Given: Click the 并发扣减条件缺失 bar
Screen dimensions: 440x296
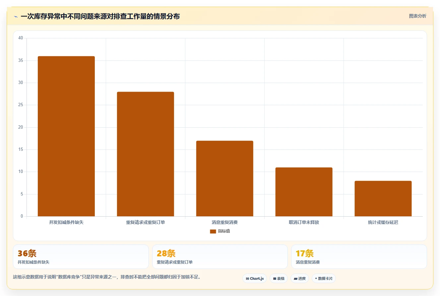Looking at the screenshot, I should coord(66,136).
